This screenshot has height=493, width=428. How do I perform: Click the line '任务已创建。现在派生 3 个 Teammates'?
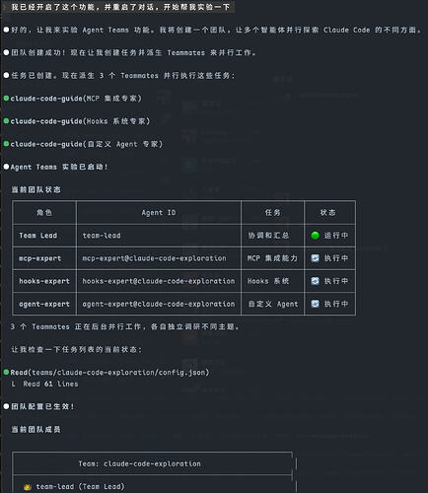123,75
